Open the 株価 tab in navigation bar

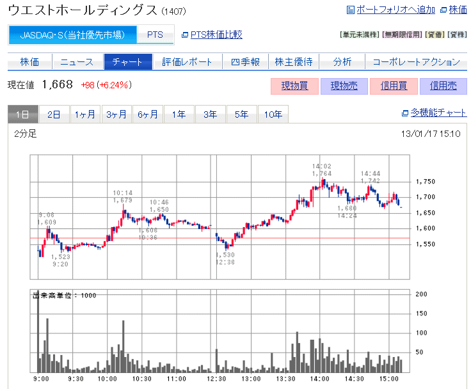(29, 62)
